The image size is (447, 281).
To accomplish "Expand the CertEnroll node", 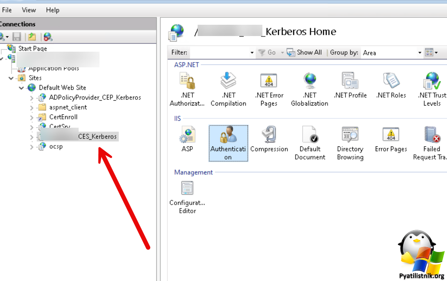I will pos(32,117).
